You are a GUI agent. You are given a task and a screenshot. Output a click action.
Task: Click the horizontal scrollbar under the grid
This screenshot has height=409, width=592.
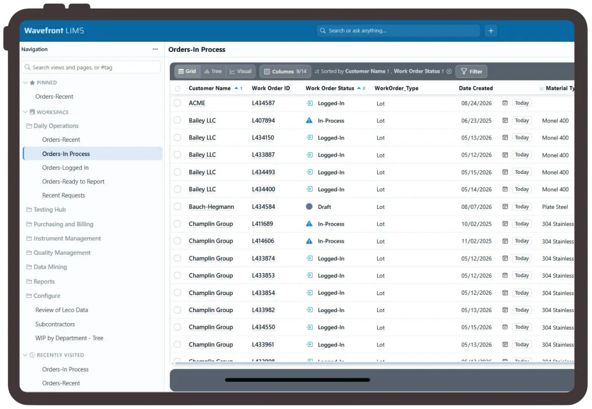tap(375, 363)
